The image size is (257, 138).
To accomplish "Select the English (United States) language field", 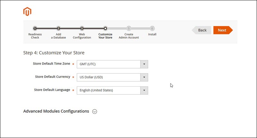I will click(109, 90).
